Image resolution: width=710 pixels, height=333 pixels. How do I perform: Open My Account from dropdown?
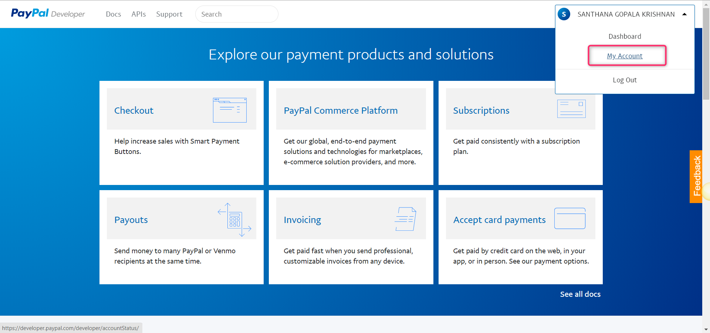(x=625, y=56)
